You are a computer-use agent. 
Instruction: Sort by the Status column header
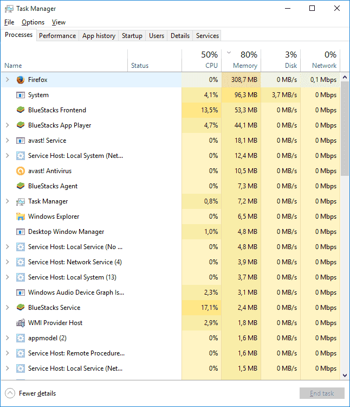(x=154, y=61)
